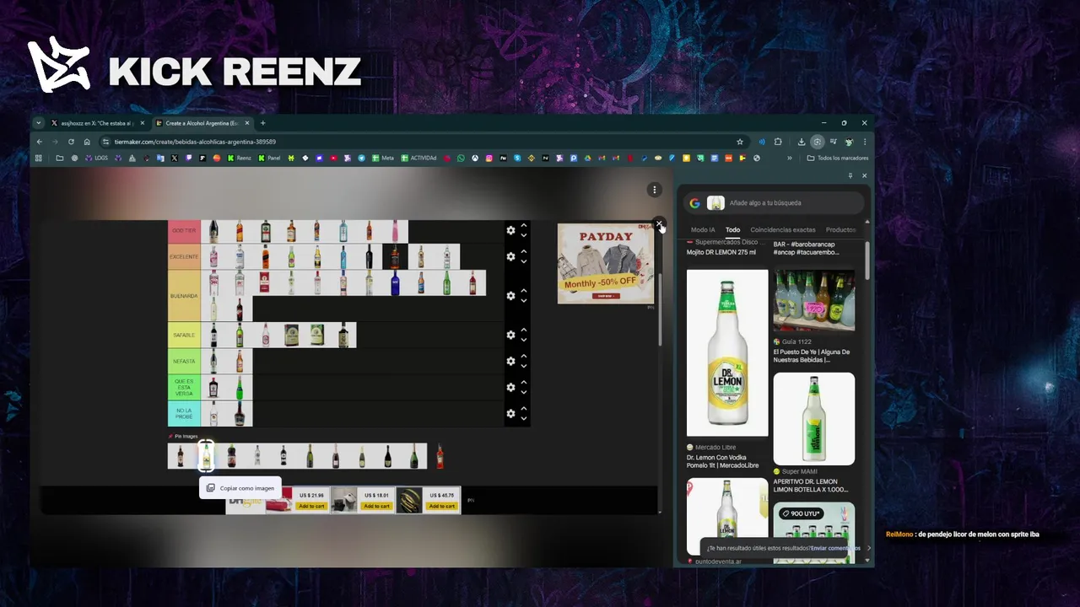The image size is (1080, 607).
Task: Click the Añade algo a tu búsqueda field
Action: click(x=774, y=203)
